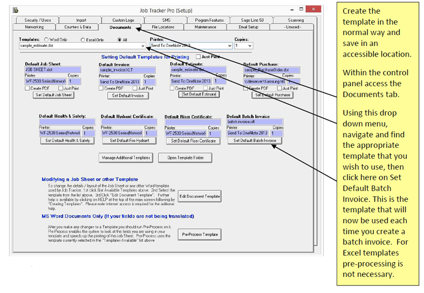Click Set Default Purchase button
Viewport: 424px width, 293px height.
point(272,95)
